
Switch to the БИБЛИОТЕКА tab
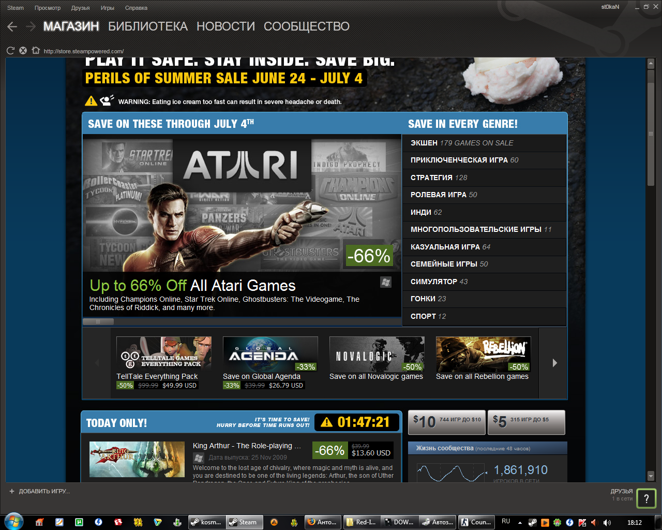click(x=148, y=26)
